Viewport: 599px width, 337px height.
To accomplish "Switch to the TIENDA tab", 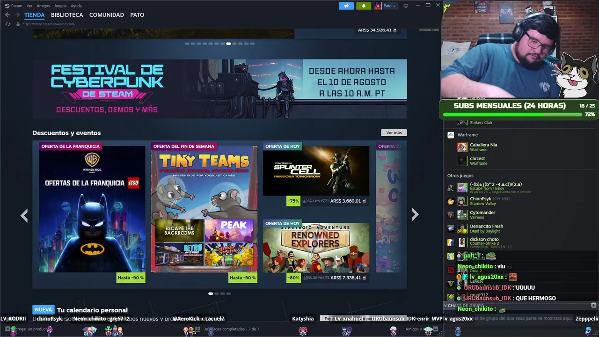I will tap(34, 15).
